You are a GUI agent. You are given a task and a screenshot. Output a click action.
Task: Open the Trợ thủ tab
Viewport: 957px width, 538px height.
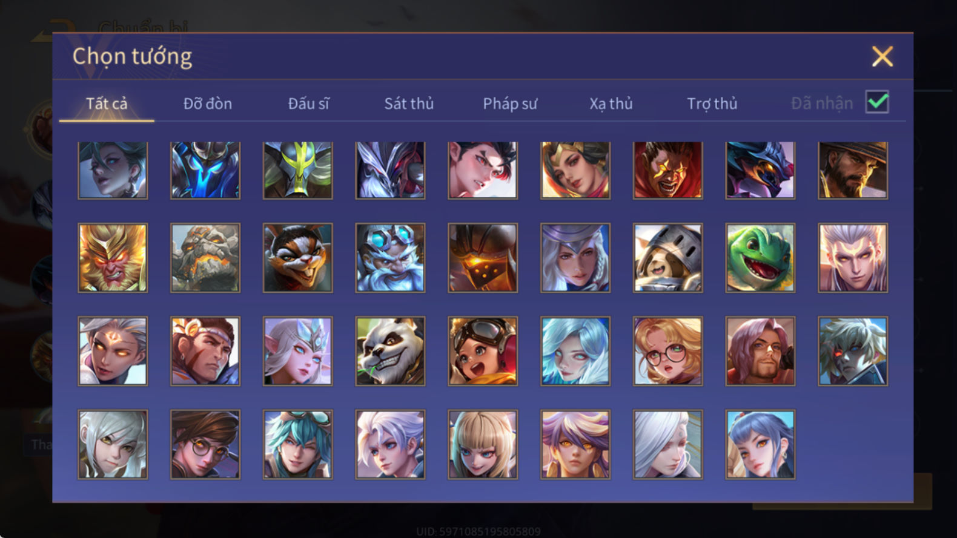pos(712,103)
